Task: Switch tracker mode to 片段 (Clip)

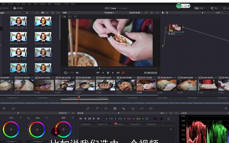Action: click(158, 119)
